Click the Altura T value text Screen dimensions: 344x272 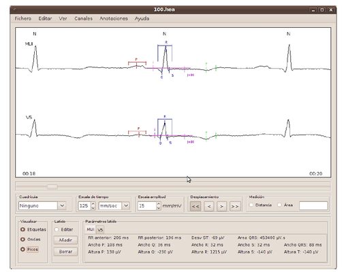click(301, 252)
